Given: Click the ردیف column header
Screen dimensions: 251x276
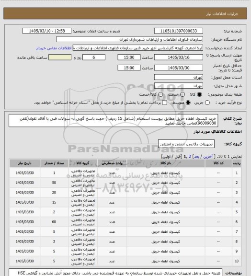Looking at the screenshot, I should [237, 163].
